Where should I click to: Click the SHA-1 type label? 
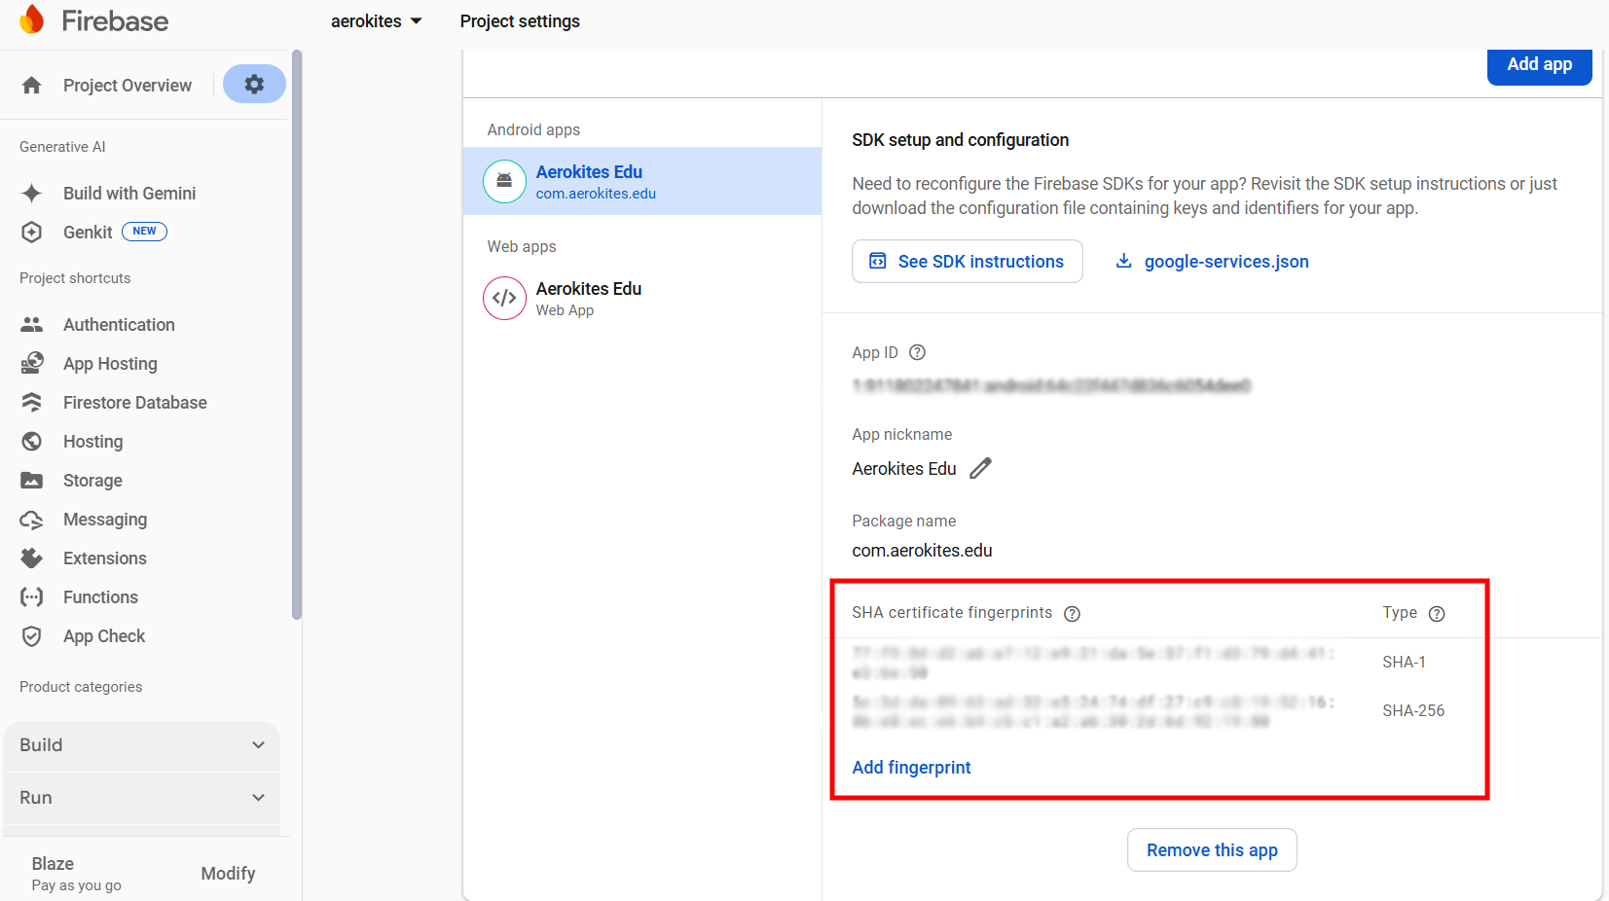1404,662
